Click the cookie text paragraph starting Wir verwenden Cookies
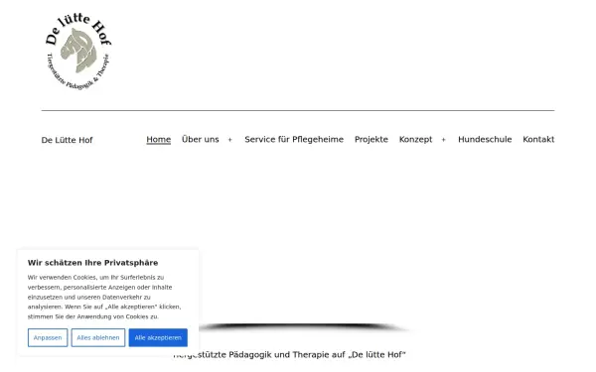Image resolution: width=596 pixels, height=372 pixels. (x=104, y=297)
